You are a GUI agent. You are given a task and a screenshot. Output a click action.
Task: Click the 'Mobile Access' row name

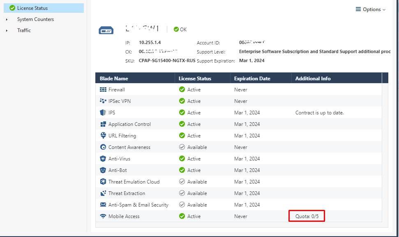point(124,216)
